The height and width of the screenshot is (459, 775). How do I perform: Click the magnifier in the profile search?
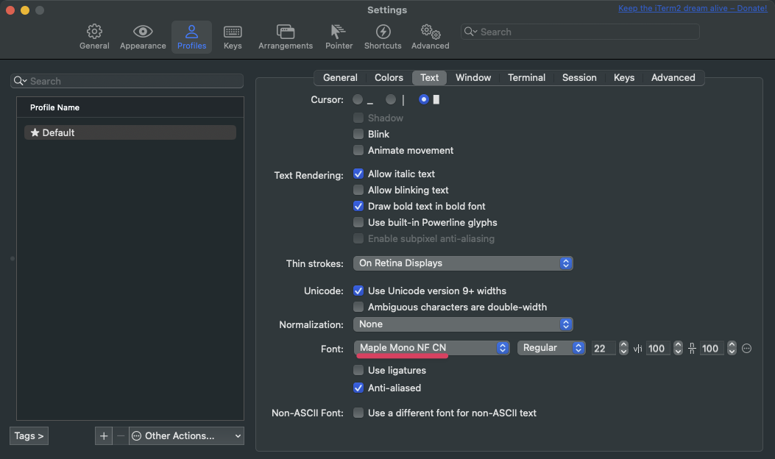tap(20, 80)
